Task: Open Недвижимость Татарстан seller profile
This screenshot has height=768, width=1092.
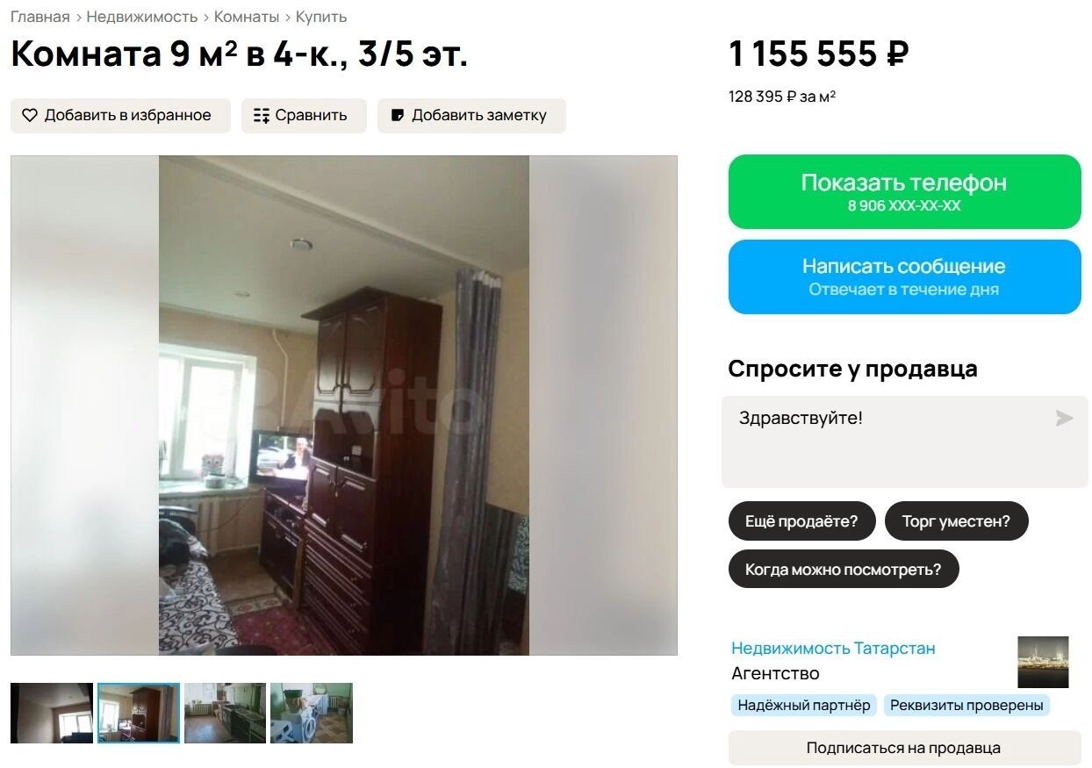Action: click(x=833, y=648)
